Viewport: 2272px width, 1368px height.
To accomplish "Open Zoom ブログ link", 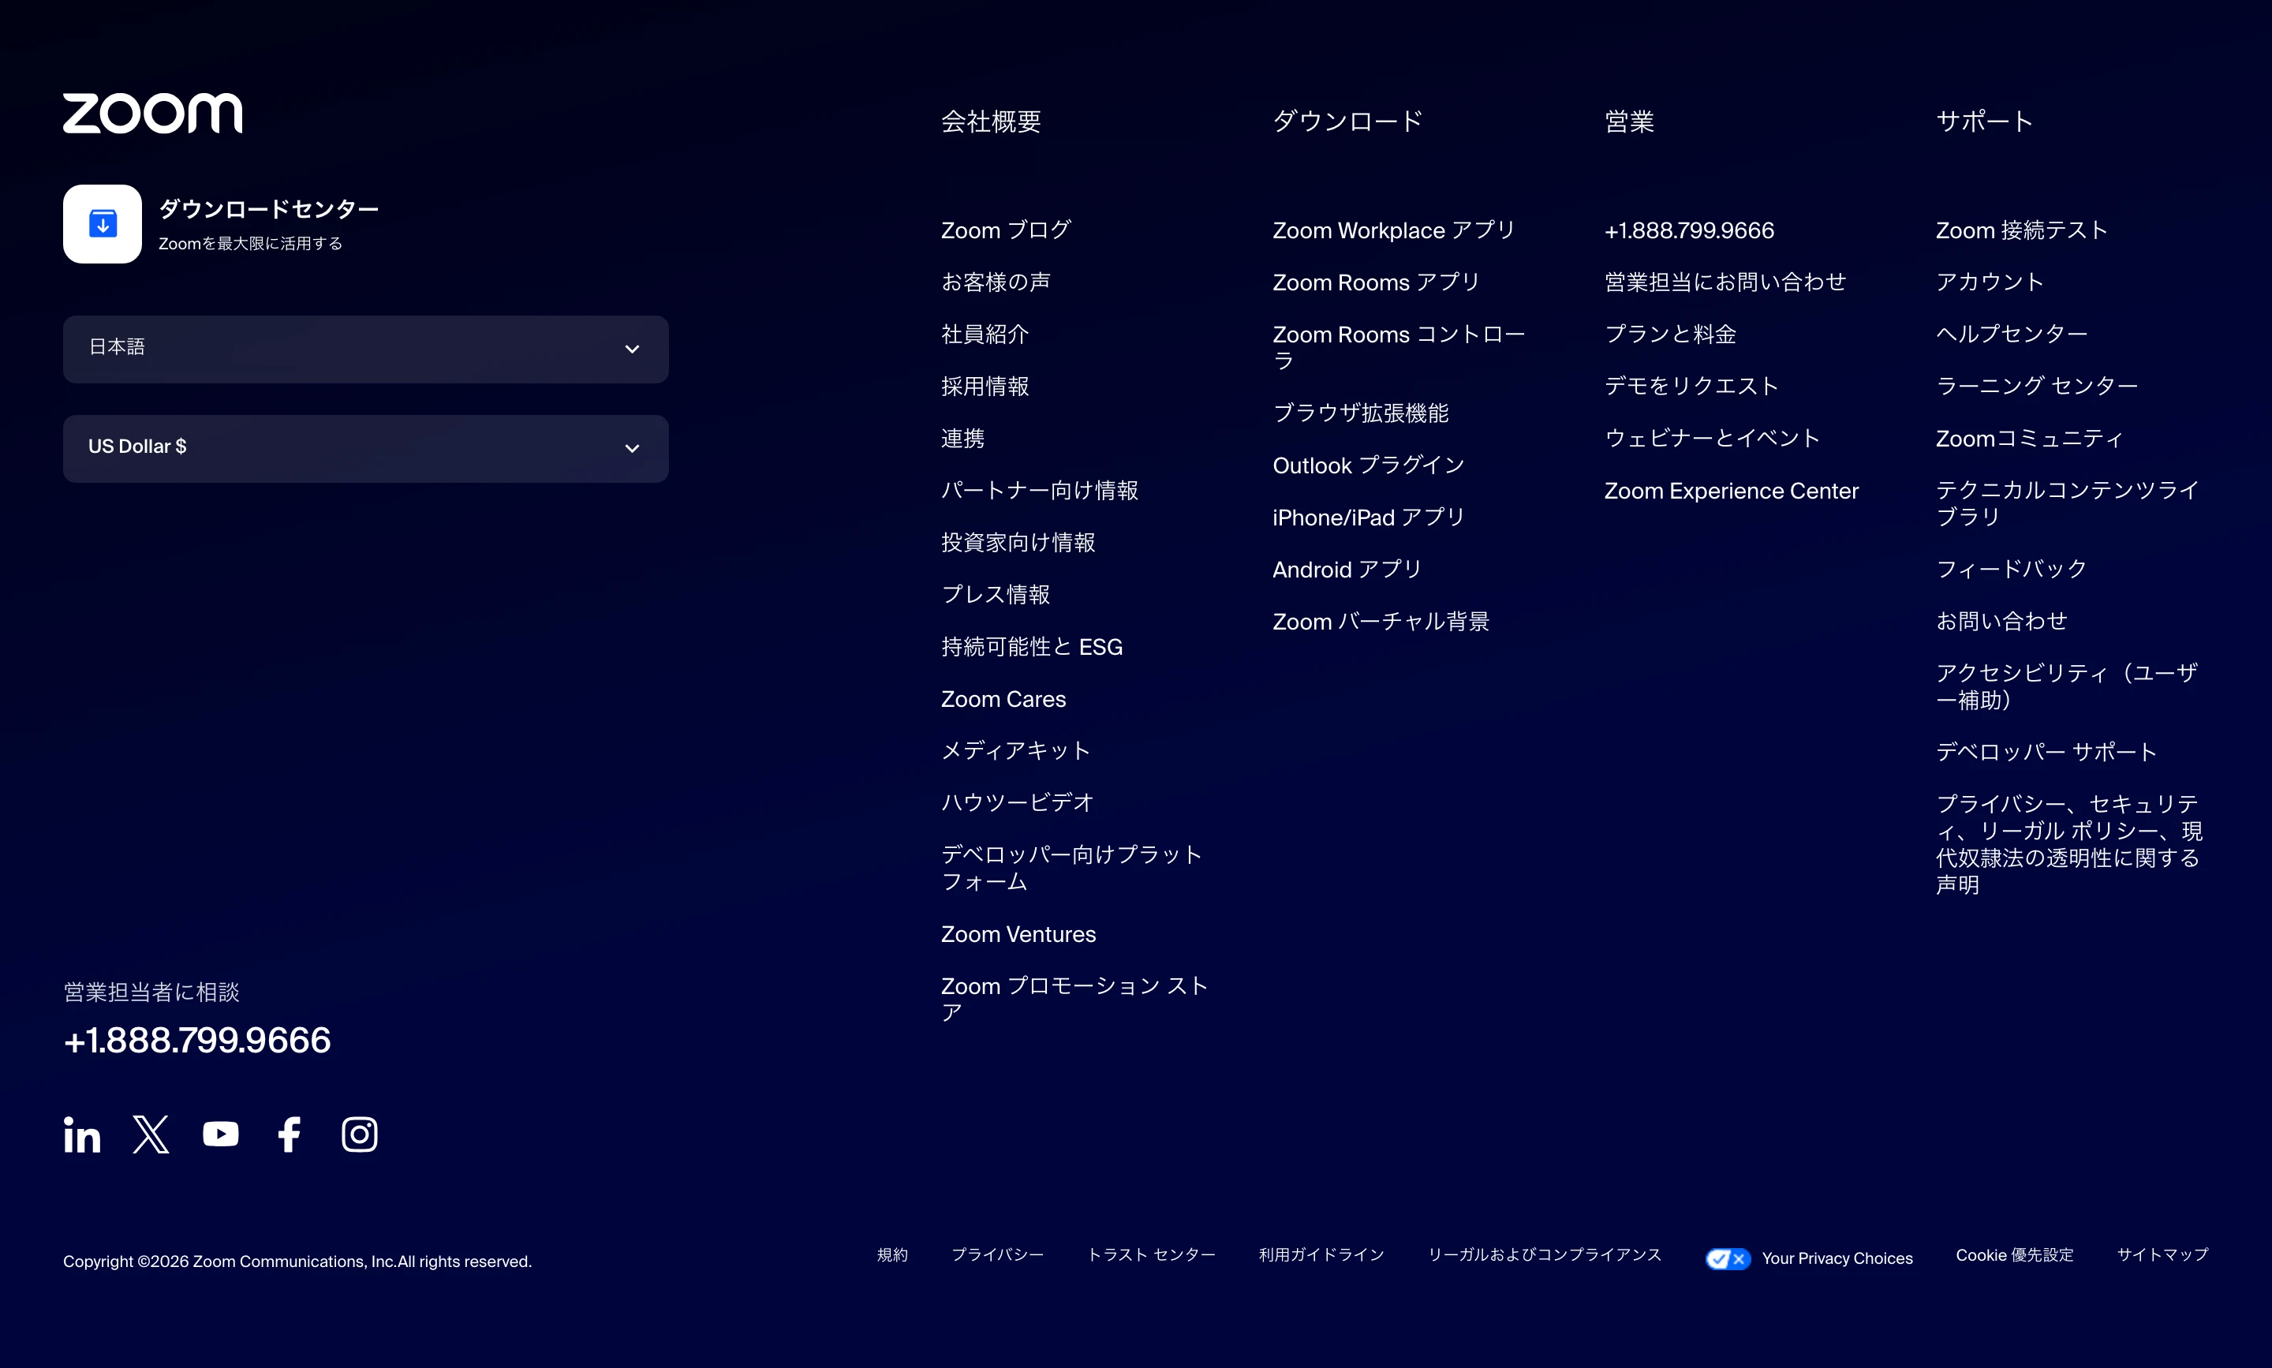I will tap(1006, 230).
